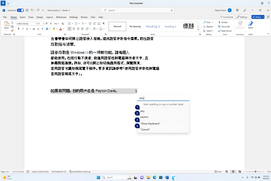Expand the Select dropdown in Editing
The width and height of the screenshot is (271, 181).
(x=208, y=31)
